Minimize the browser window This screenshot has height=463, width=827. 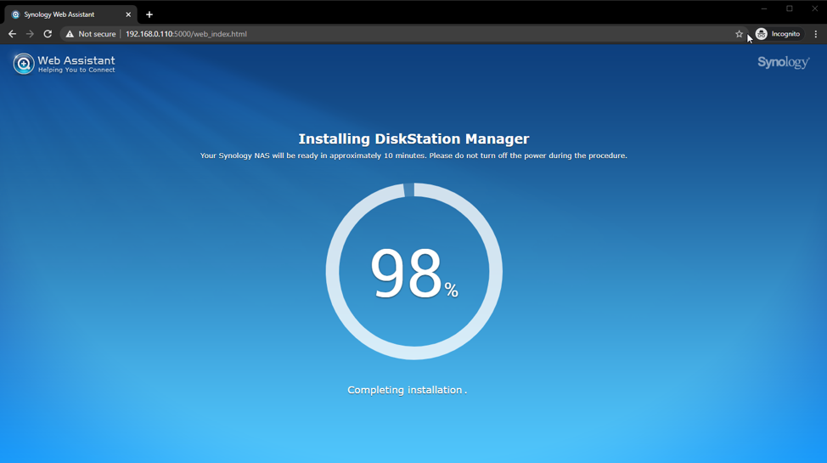(x=763, y=8)
